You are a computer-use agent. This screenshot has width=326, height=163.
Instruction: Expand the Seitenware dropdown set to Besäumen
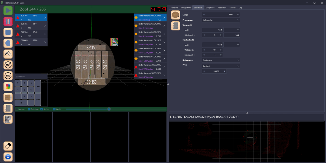coord(221,60)
